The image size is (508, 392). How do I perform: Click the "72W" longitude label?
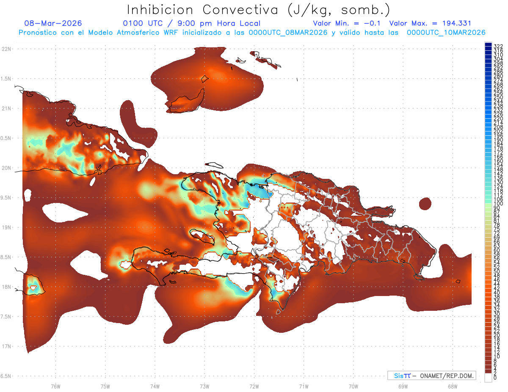[254, 386]
